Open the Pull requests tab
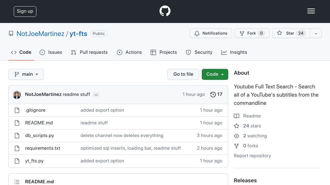This screenshot has width=330, height=185. coord(89,52)
